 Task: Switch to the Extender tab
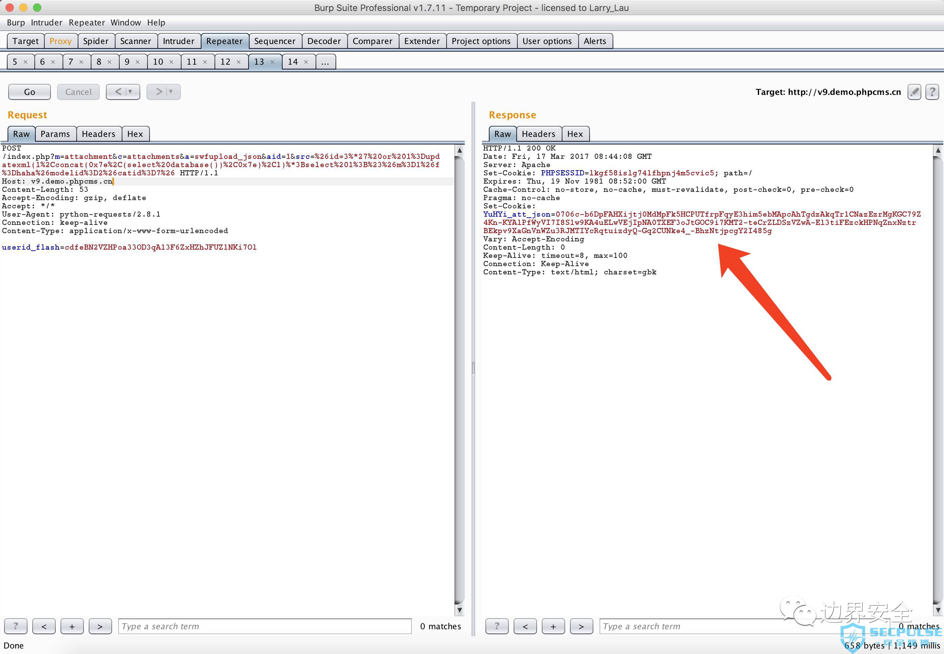[x=422, y=41]
